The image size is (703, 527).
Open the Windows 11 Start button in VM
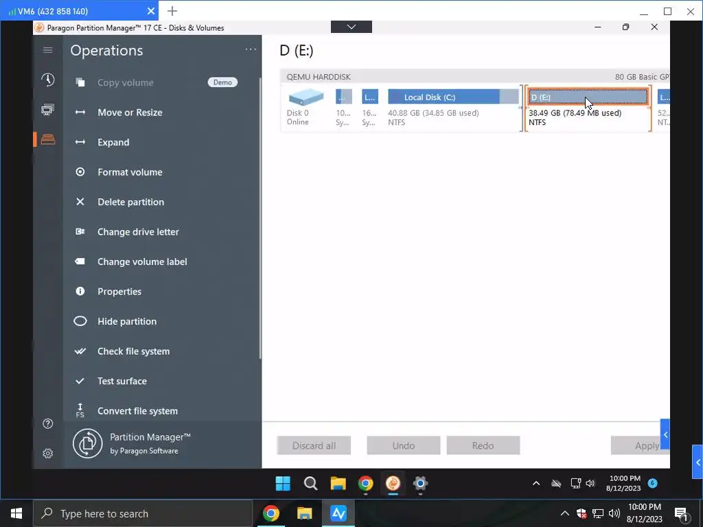pyautogui.click(x=283, y=484)
